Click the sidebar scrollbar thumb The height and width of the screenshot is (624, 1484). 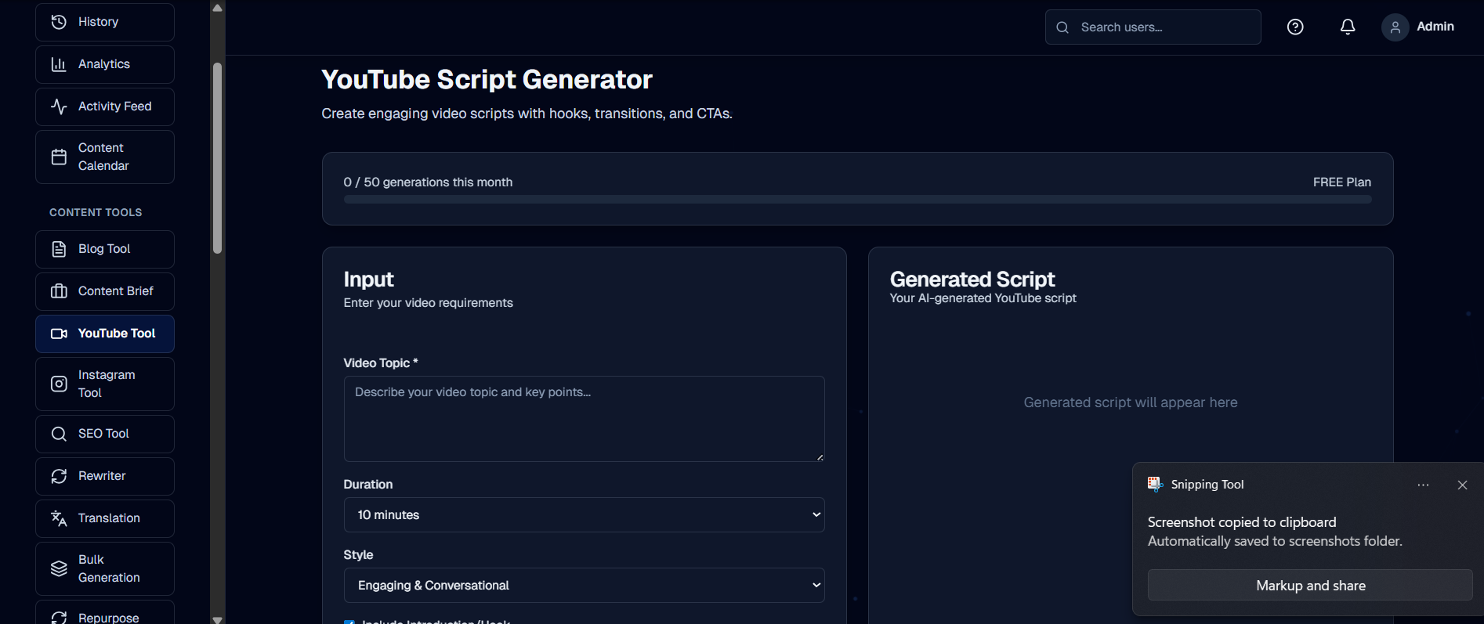(218, 158)
